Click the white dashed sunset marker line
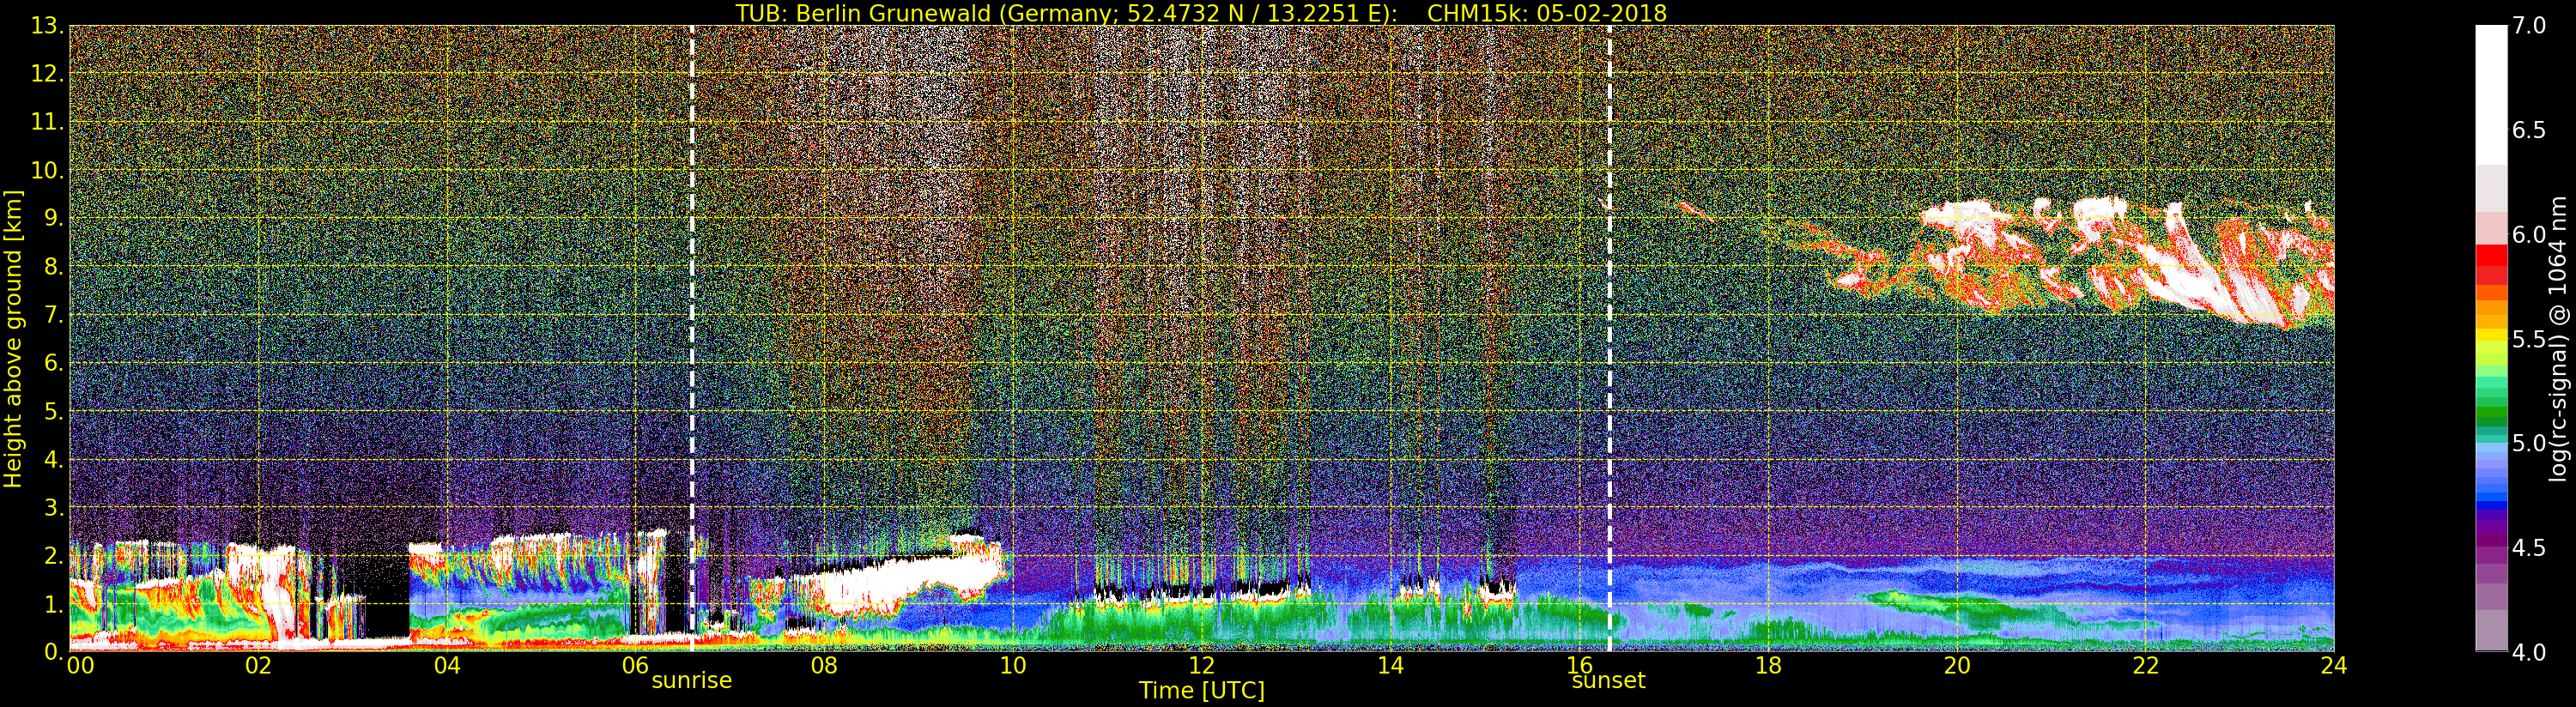Screen dimensions: 2576x707 [1609, 338]
